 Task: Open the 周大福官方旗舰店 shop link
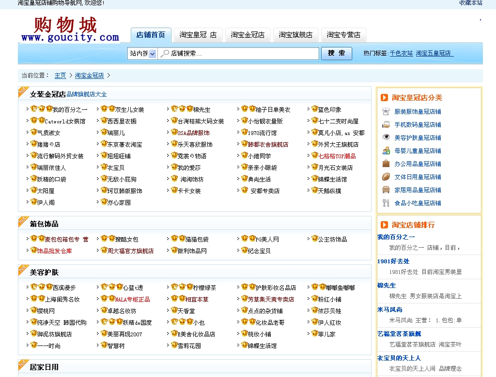coord(131,251)
